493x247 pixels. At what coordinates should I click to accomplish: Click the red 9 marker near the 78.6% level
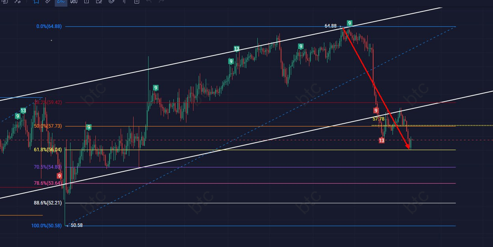coord(59,176)
